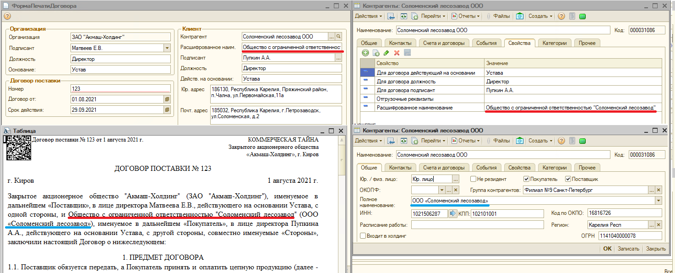
Task: Open Свойства tab in lower Контрагенты window
Action: [519, 168]
